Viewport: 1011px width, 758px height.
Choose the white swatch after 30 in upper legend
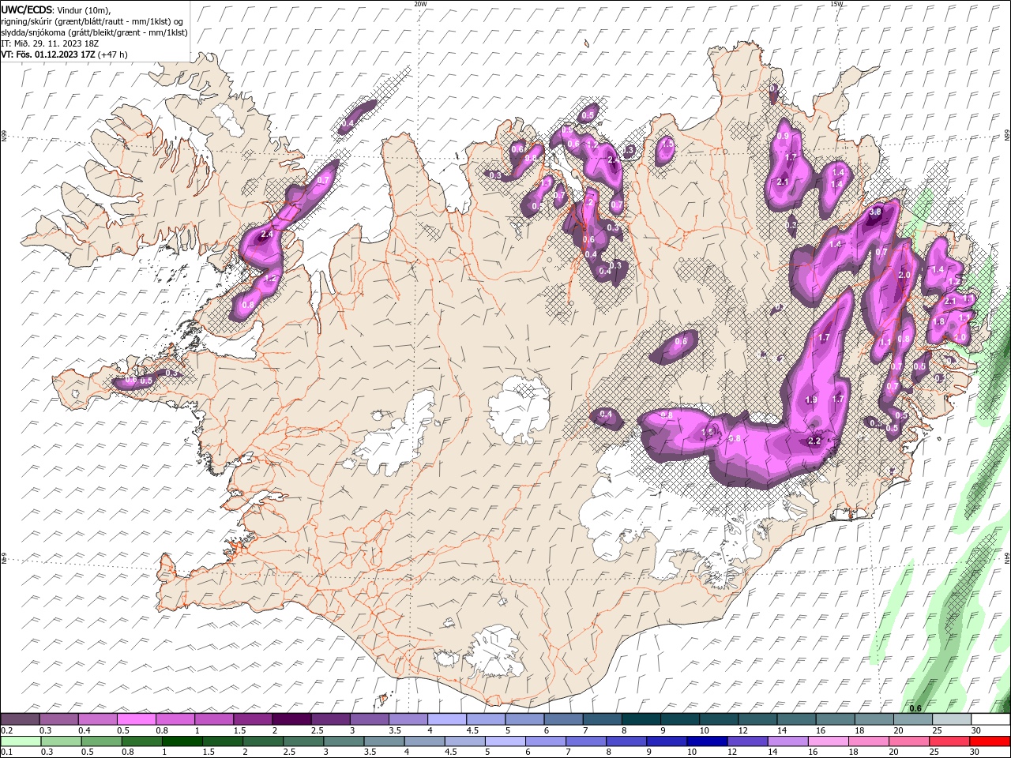pos(990,719)
